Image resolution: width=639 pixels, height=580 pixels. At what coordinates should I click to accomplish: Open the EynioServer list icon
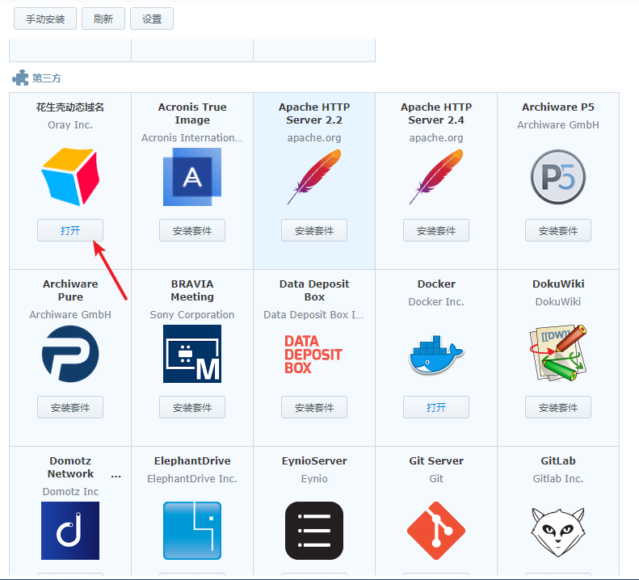314,530
